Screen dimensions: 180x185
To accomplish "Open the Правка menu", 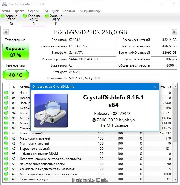I will pos(19,11).
